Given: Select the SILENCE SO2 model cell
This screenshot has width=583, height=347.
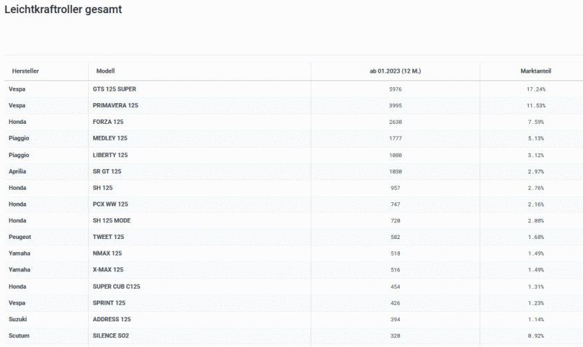Looking at the screenshot, I should tap(111, 335).
